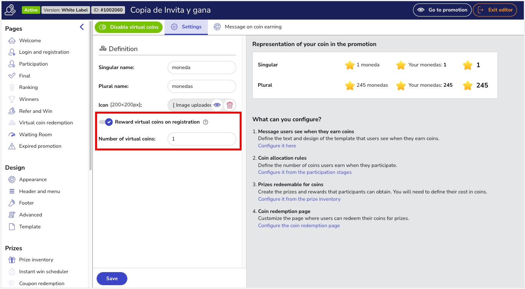Click Disable virtual coins button
Screen dimensions: 525x289
129,27
